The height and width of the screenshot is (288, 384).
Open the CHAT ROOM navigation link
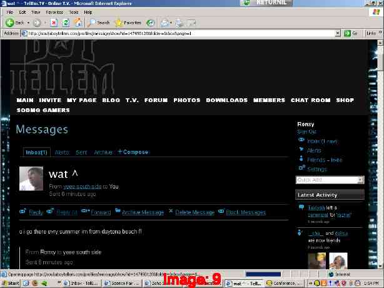311,100
